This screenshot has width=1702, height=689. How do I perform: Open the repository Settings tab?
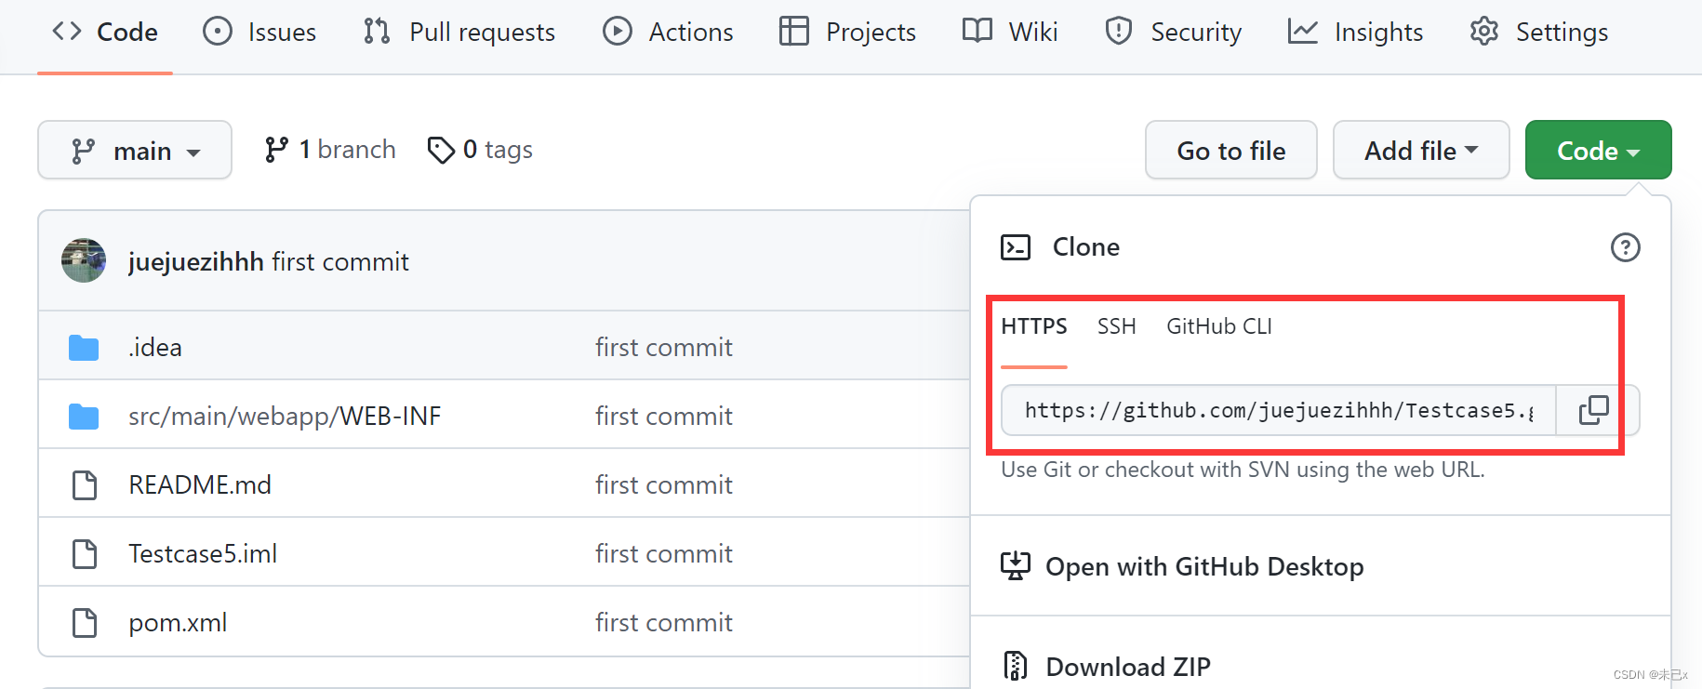pyautogui.click(x=1538, y=33)
